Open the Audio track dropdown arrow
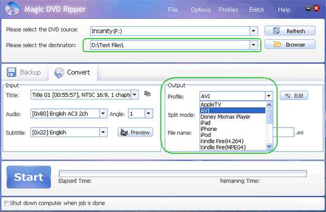This screenshot has width=326, height=212. pyautogui.click(x=103, y=114)
